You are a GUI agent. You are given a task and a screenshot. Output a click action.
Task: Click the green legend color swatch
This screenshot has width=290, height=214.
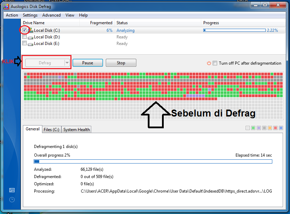click(x=253, y=128)
